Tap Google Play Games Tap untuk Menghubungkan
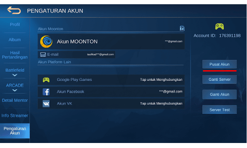The image size is (247, 148). 161,80
